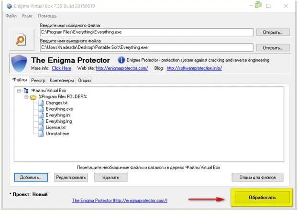298x211 pixels.
Task: Collapse the Файлы Virtual Box root node
Action: point(19,91)
